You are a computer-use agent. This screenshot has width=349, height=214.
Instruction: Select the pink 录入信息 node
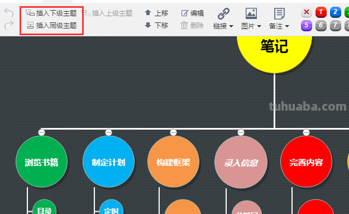click(241, 162)
